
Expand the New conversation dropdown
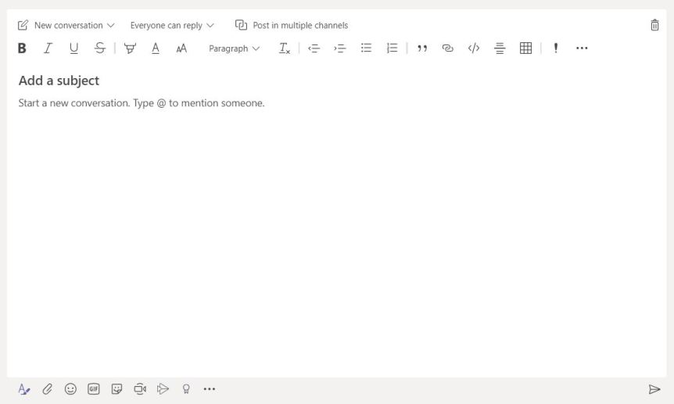(x=67, y=25)
